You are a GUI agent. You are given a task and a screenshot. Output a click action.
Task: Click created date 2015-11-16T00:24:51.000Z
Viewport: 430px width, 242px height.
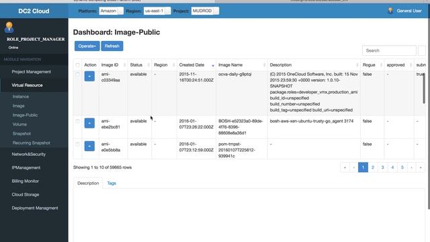point(196,77)
